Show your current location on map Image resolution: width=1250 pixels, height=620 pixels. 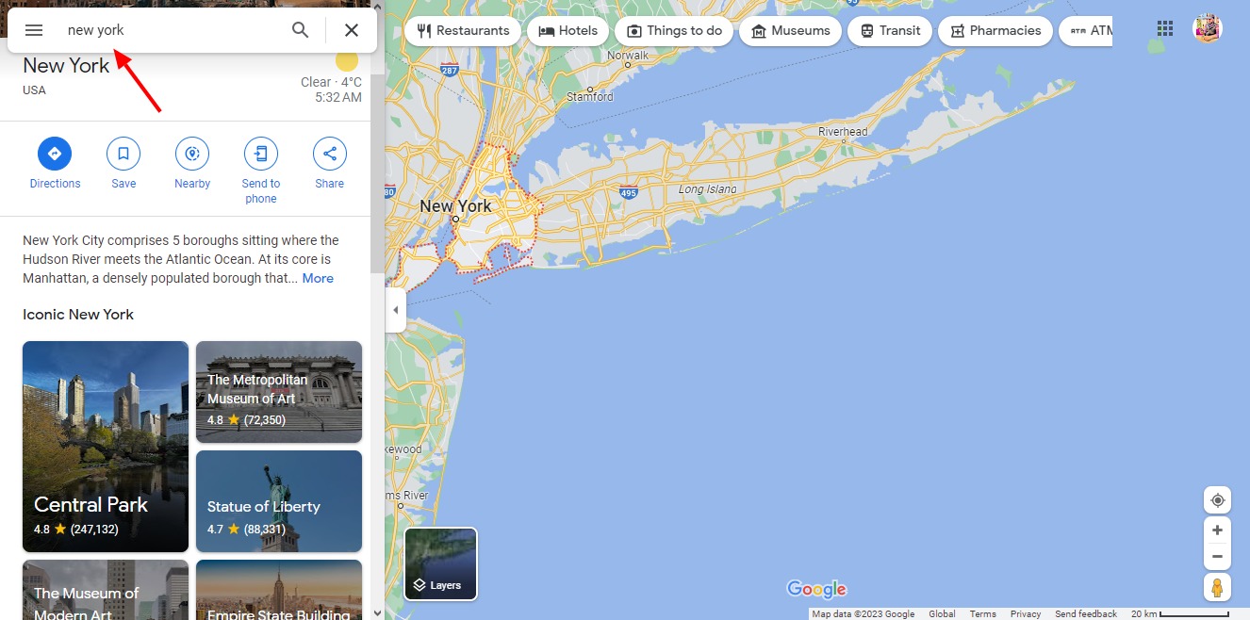pyautogui.click(x=1217, y=499)
